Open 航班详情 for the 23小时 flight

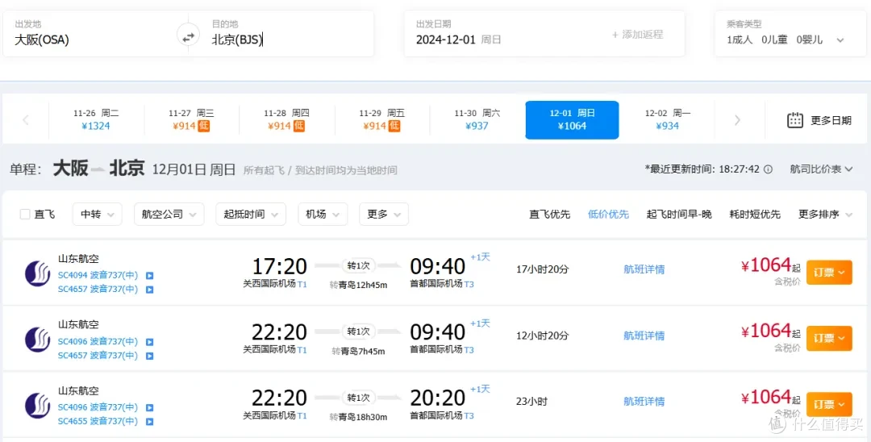point(644,402)
